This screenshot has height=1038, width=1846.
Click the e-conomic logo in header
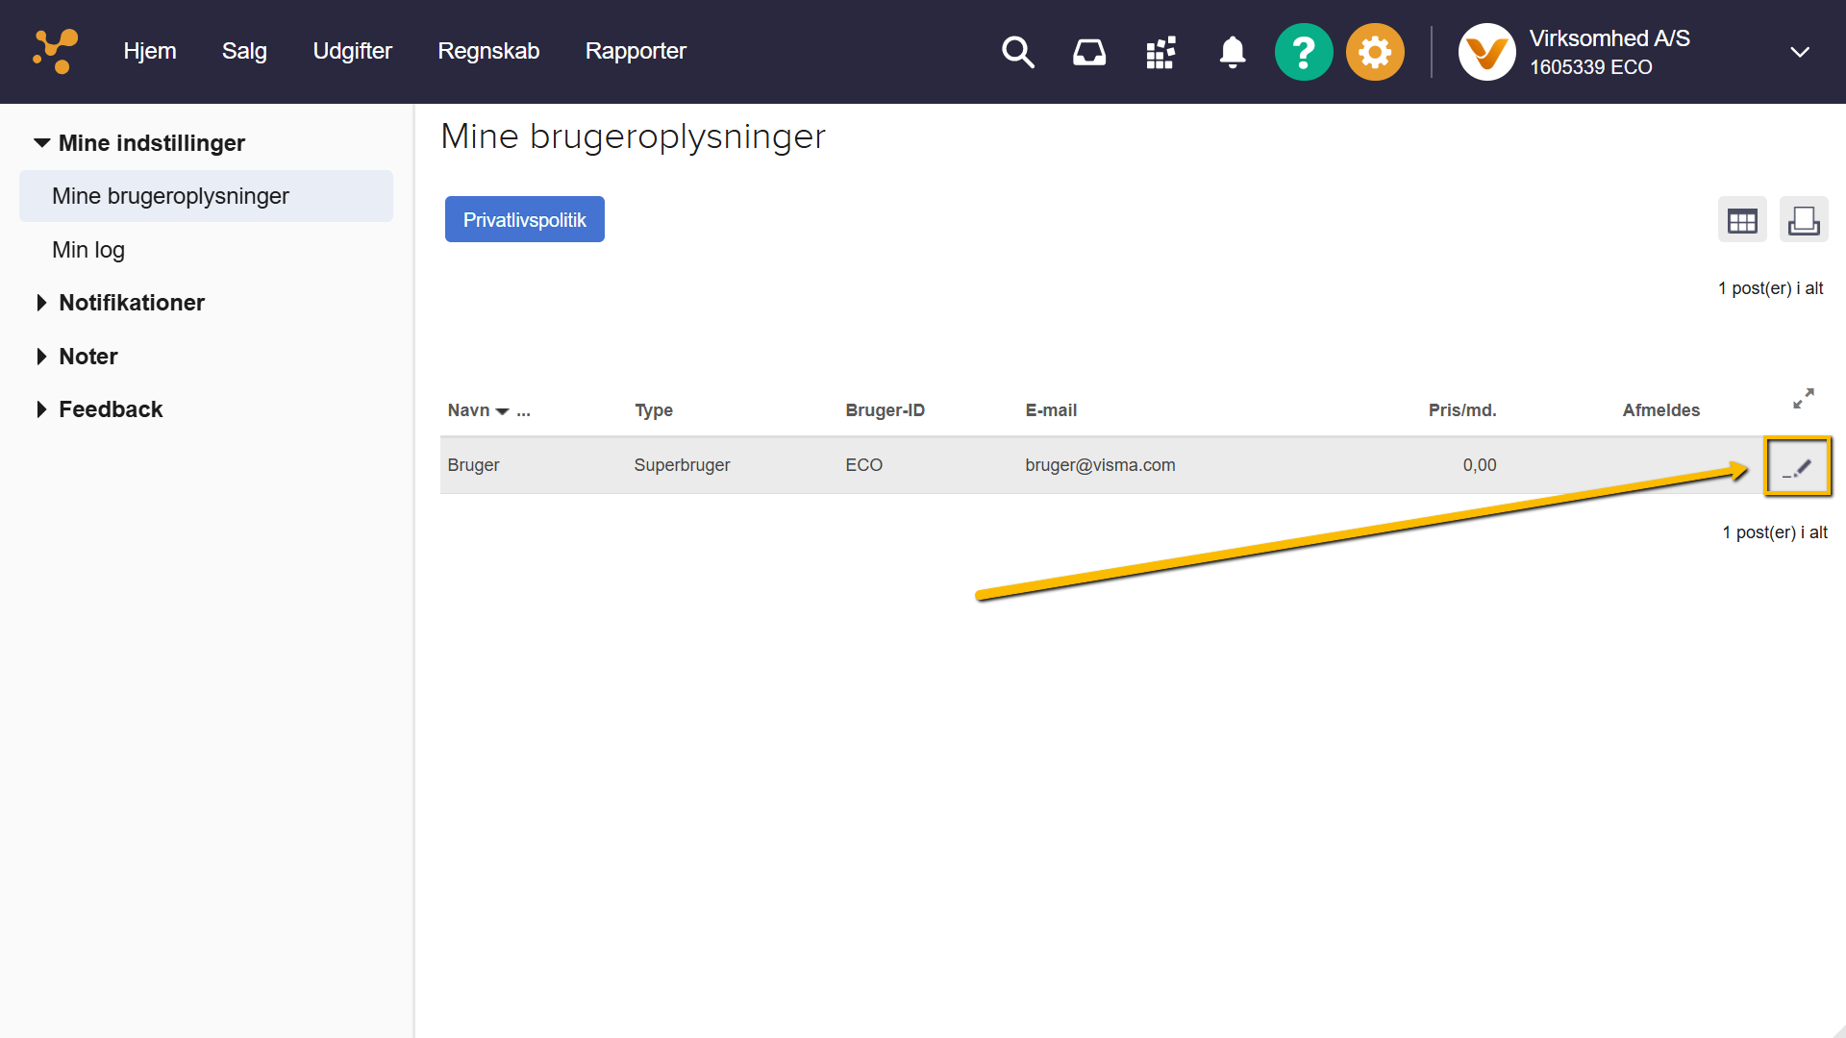55,51
